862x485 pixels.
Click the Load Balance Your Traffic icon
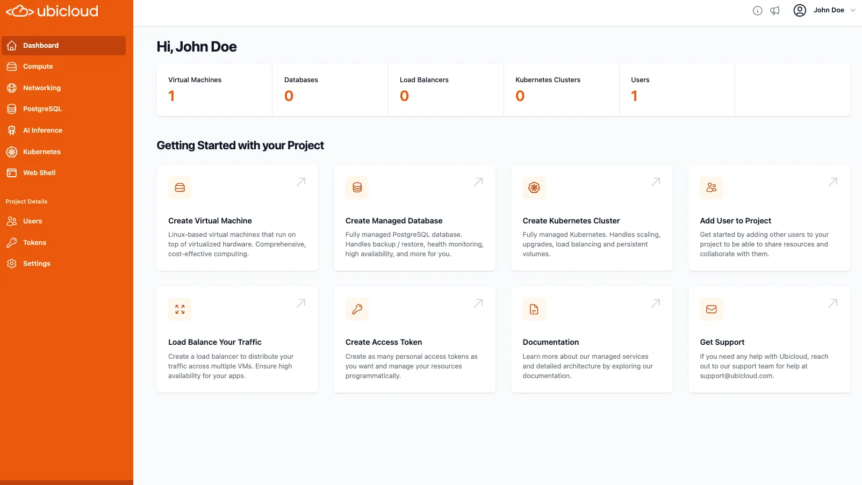click(179, 309)
